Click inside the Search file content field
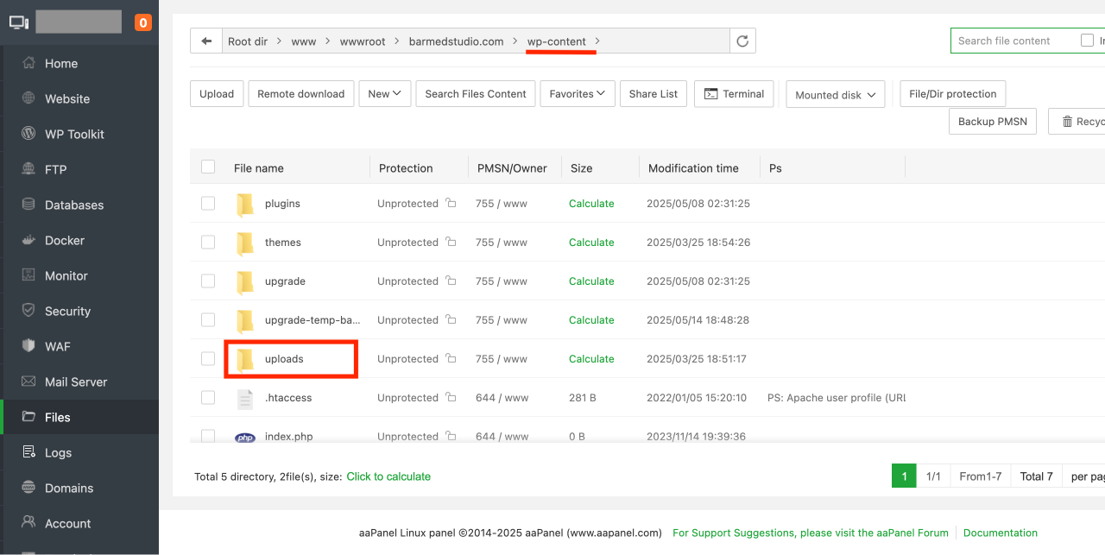The width and height of the screenshot is (1105, 555). point(1010,41)
